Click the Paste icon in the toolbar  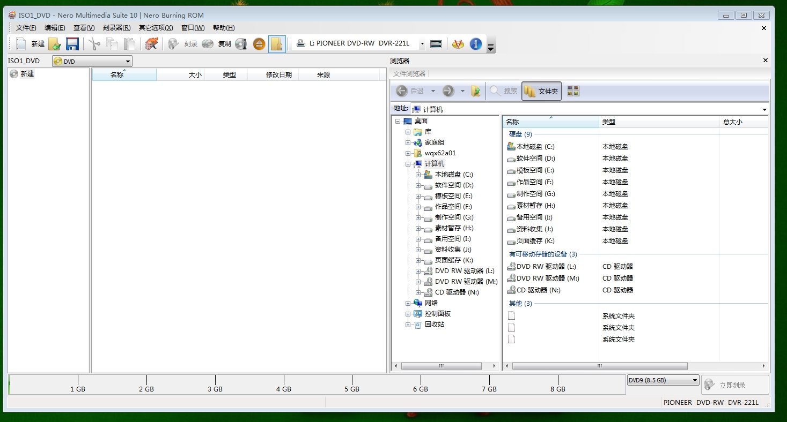pyautogui.click(x=130, y=44)
